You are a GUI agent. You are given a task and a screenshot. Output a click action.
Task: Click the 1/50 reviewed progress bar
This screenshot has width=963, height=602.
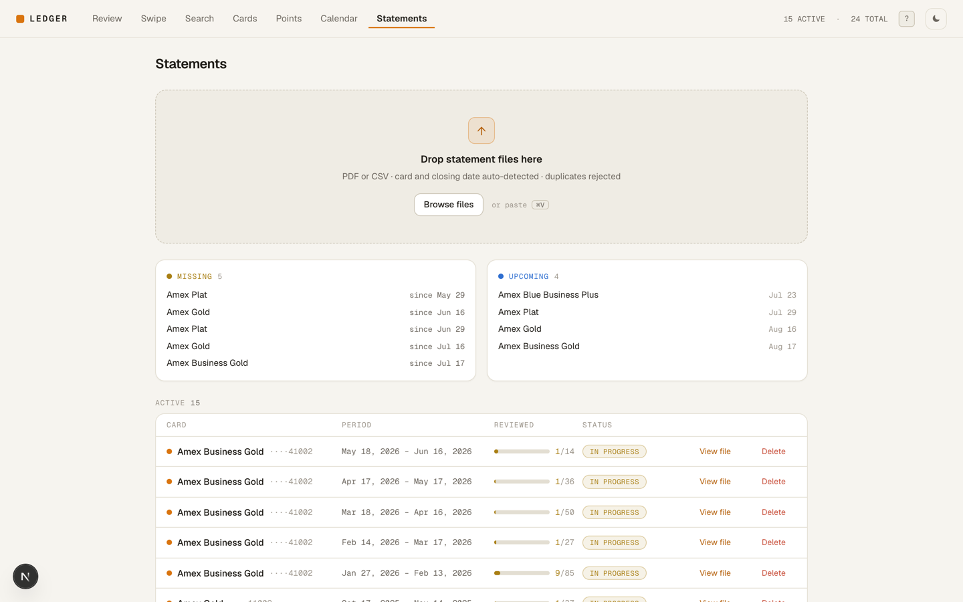[522, 512]
